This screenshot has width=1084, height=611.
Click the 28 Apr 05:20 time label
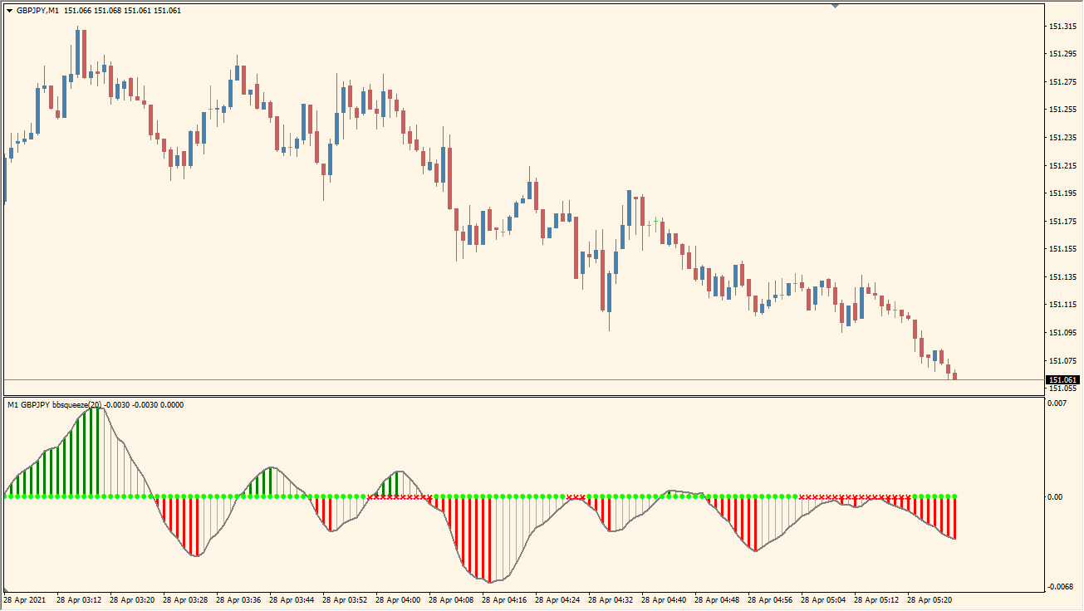931,599
